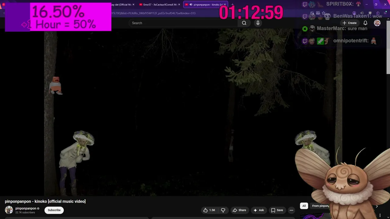The height and width of the screenshot is (219, 390).
Task: Focus the YouTube Search field
Action: point(183,23)
